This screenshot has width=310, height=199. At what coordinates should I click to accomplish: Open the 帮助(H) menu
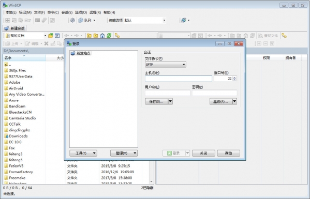click(109, 12)
